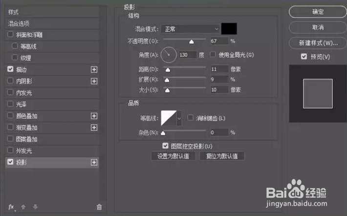Click the delete effect trash icon

tap(99, 207)
